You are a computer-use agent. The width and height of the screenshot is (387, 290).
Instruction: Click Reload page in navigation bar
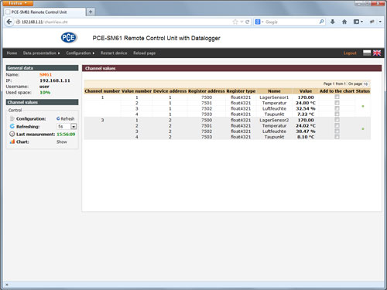144,53
